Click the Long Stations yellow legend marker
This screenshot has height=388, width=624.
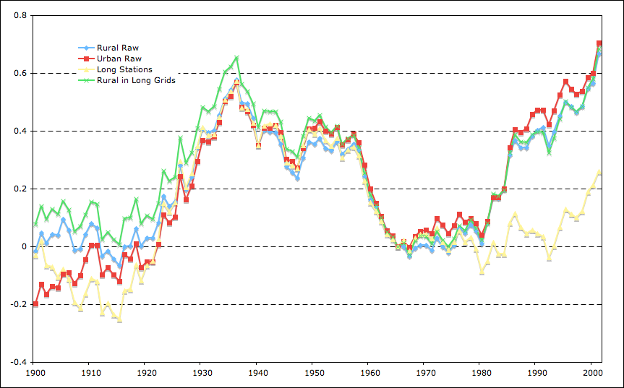[86, 69]
